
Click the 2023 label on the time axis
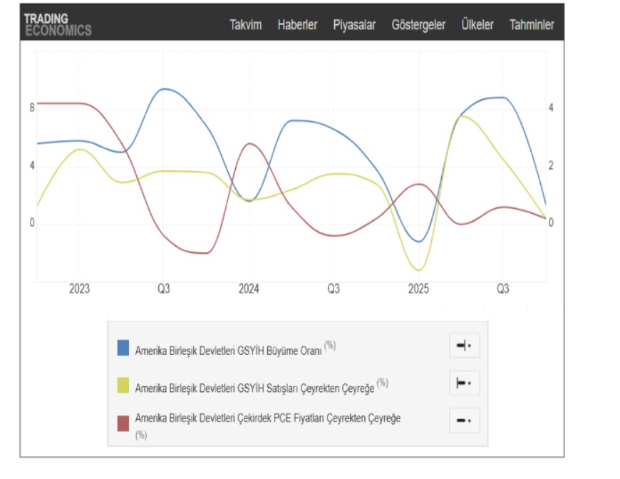click(x=79, y=289)
